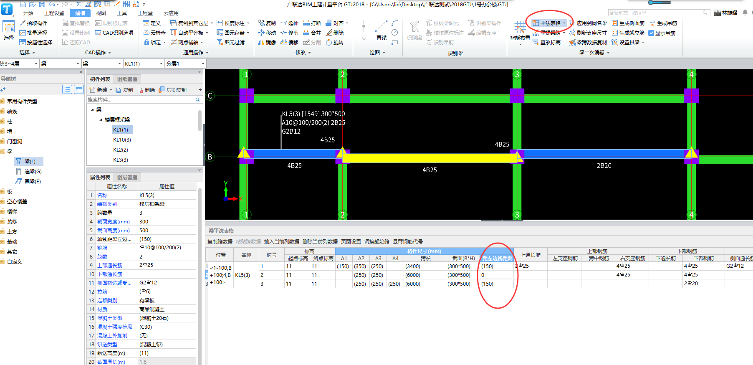Open the 工程量 ribbon tab
Image resolution: width=753 pixels, height=365 pixels.
(x=145, y=13)
